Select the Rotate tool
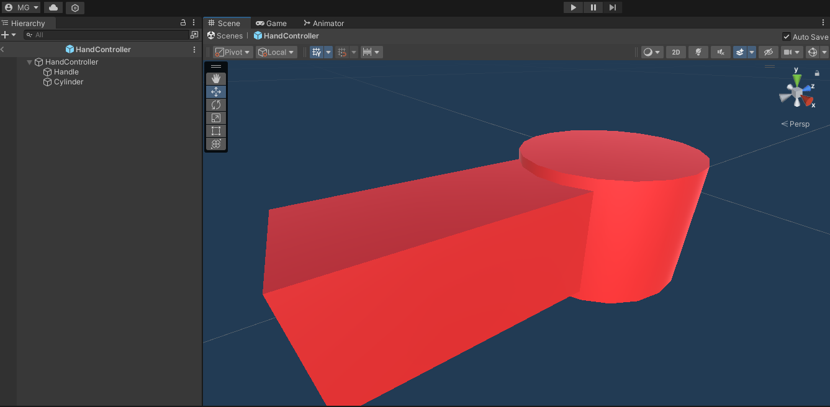The height and width of the screenshot is (407, 830). [x=216, y=105]
